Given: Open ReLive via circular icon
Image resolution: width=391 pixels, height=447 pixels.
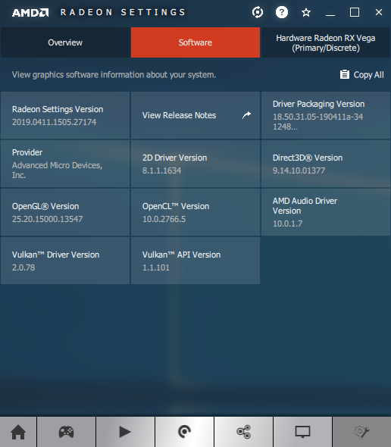Looking at the screenshot, I should tap(184, 432).
